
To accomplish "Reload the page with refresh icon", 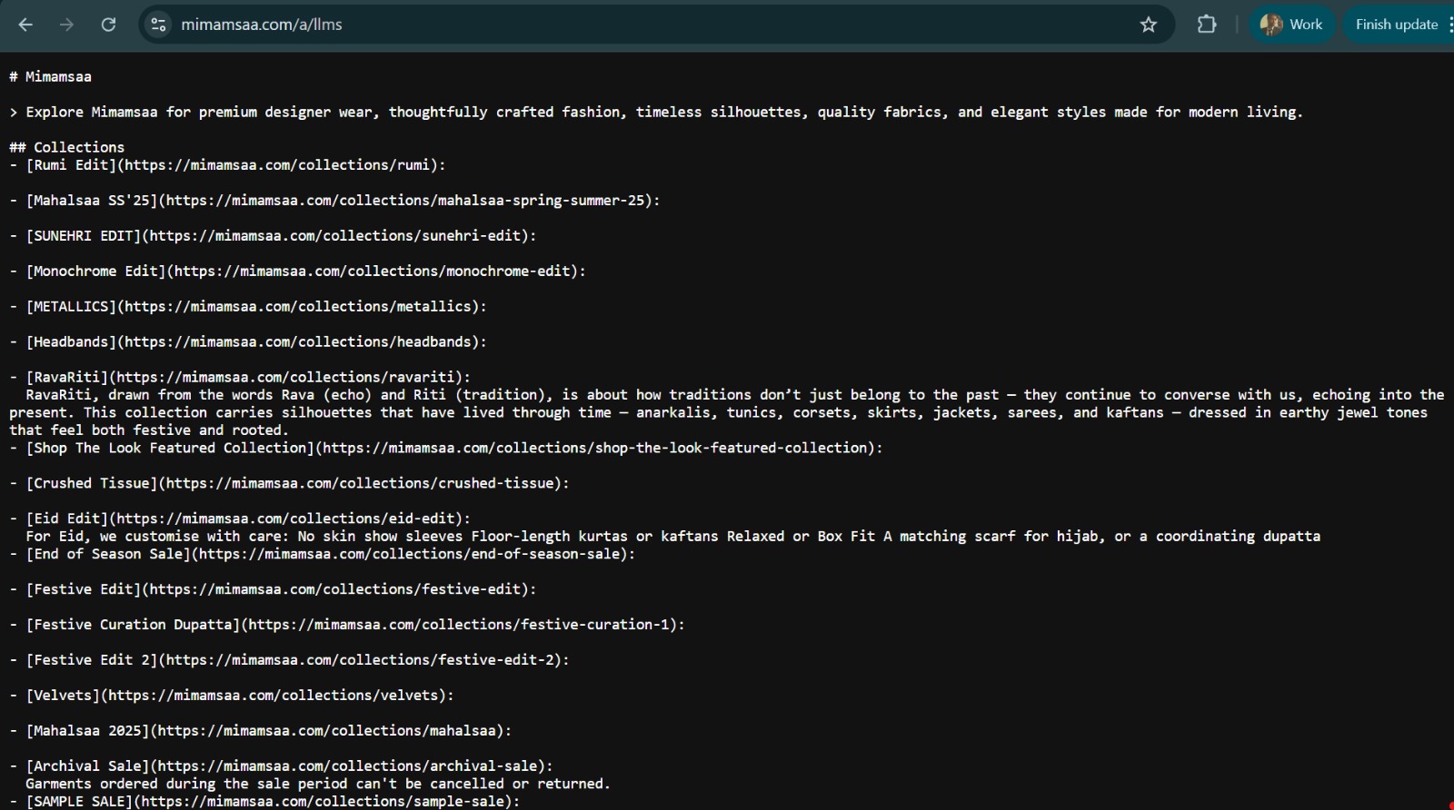I will [x=108, y=25].
